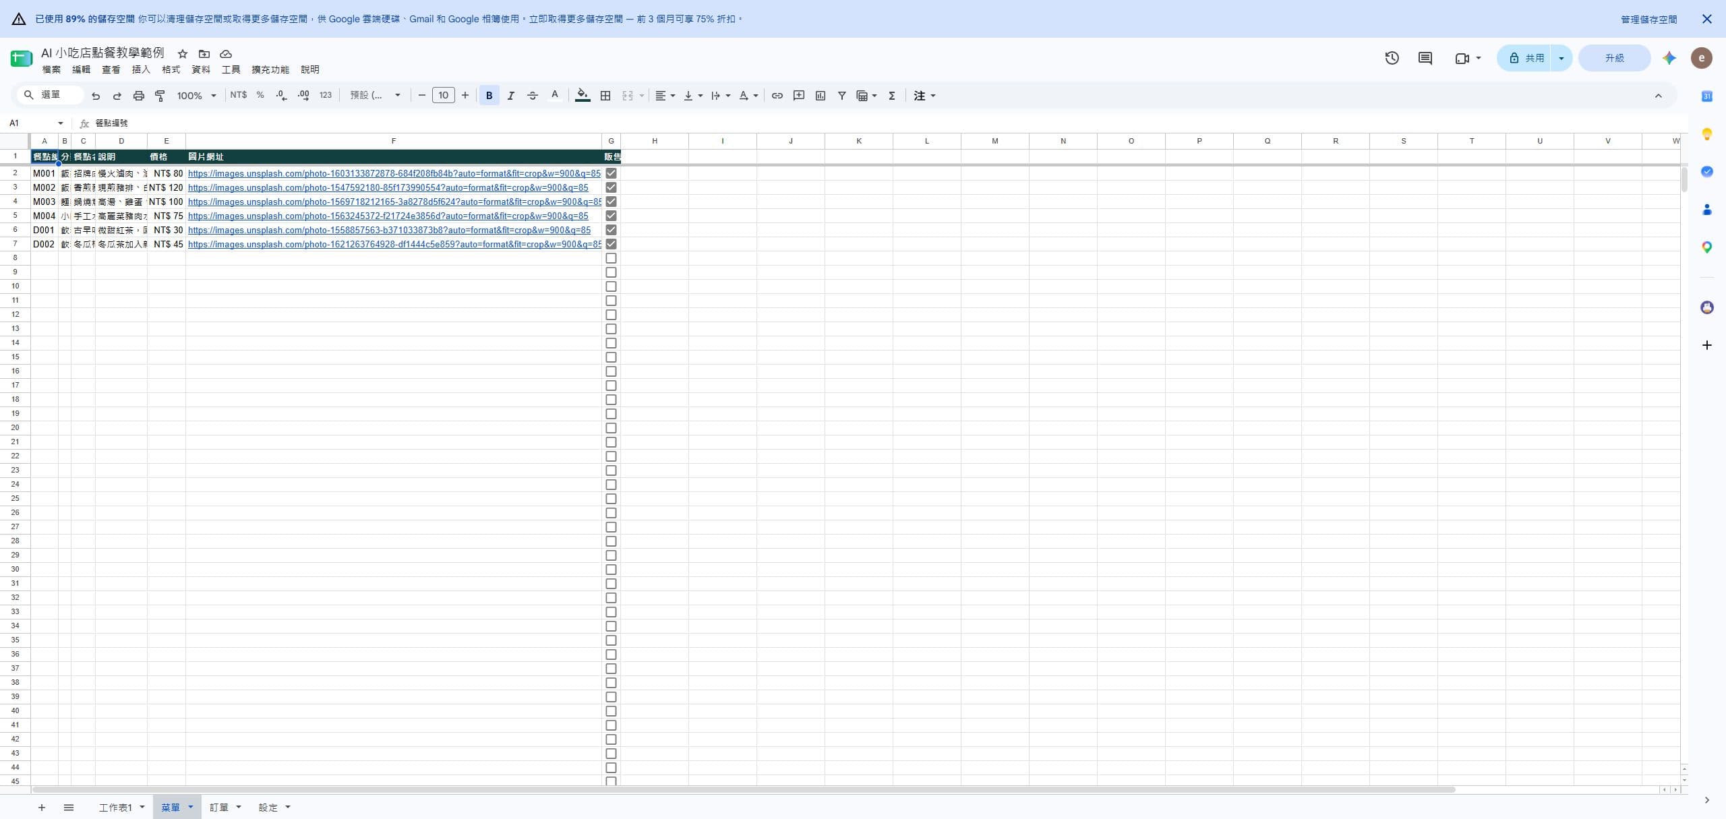Open the text color picker
This screenshot has height=819, width=1726.
pos(555,96)
